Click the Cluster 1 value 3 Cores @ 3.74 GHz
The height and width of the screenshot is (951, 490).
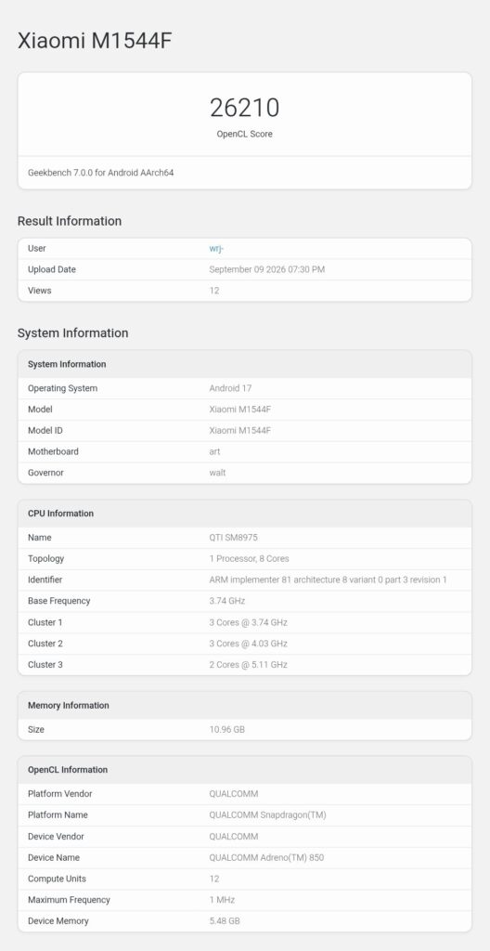coord(249,622)
